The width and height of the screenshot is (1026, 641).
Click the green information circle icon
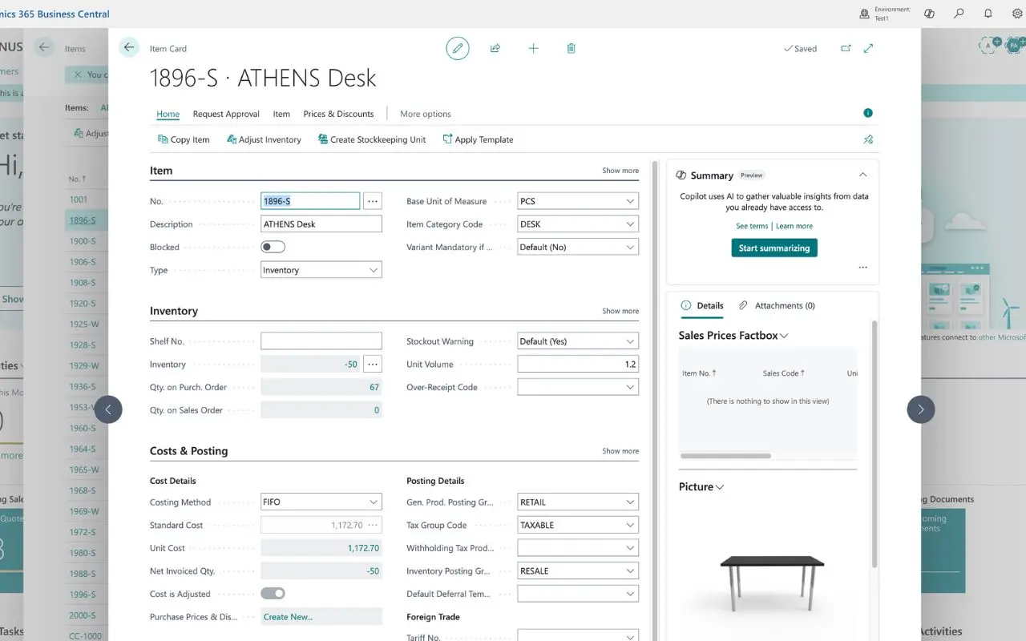tap(868, 113)
